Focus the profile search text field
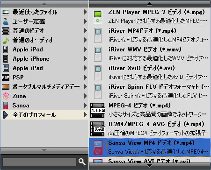 click(x=39, y=162)
